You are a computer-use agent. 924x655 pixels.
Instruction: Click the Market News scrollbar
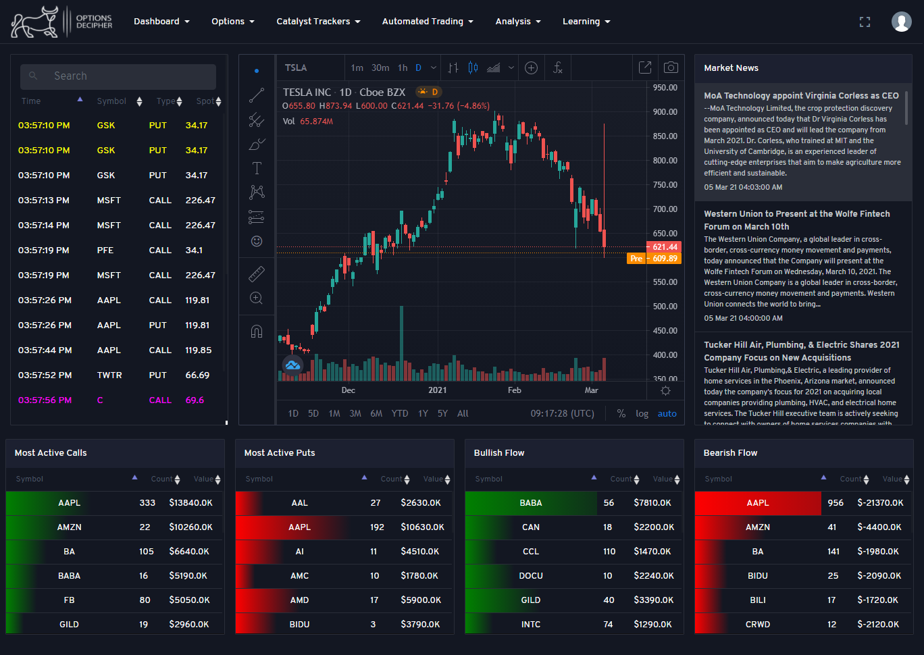point(906,108)
